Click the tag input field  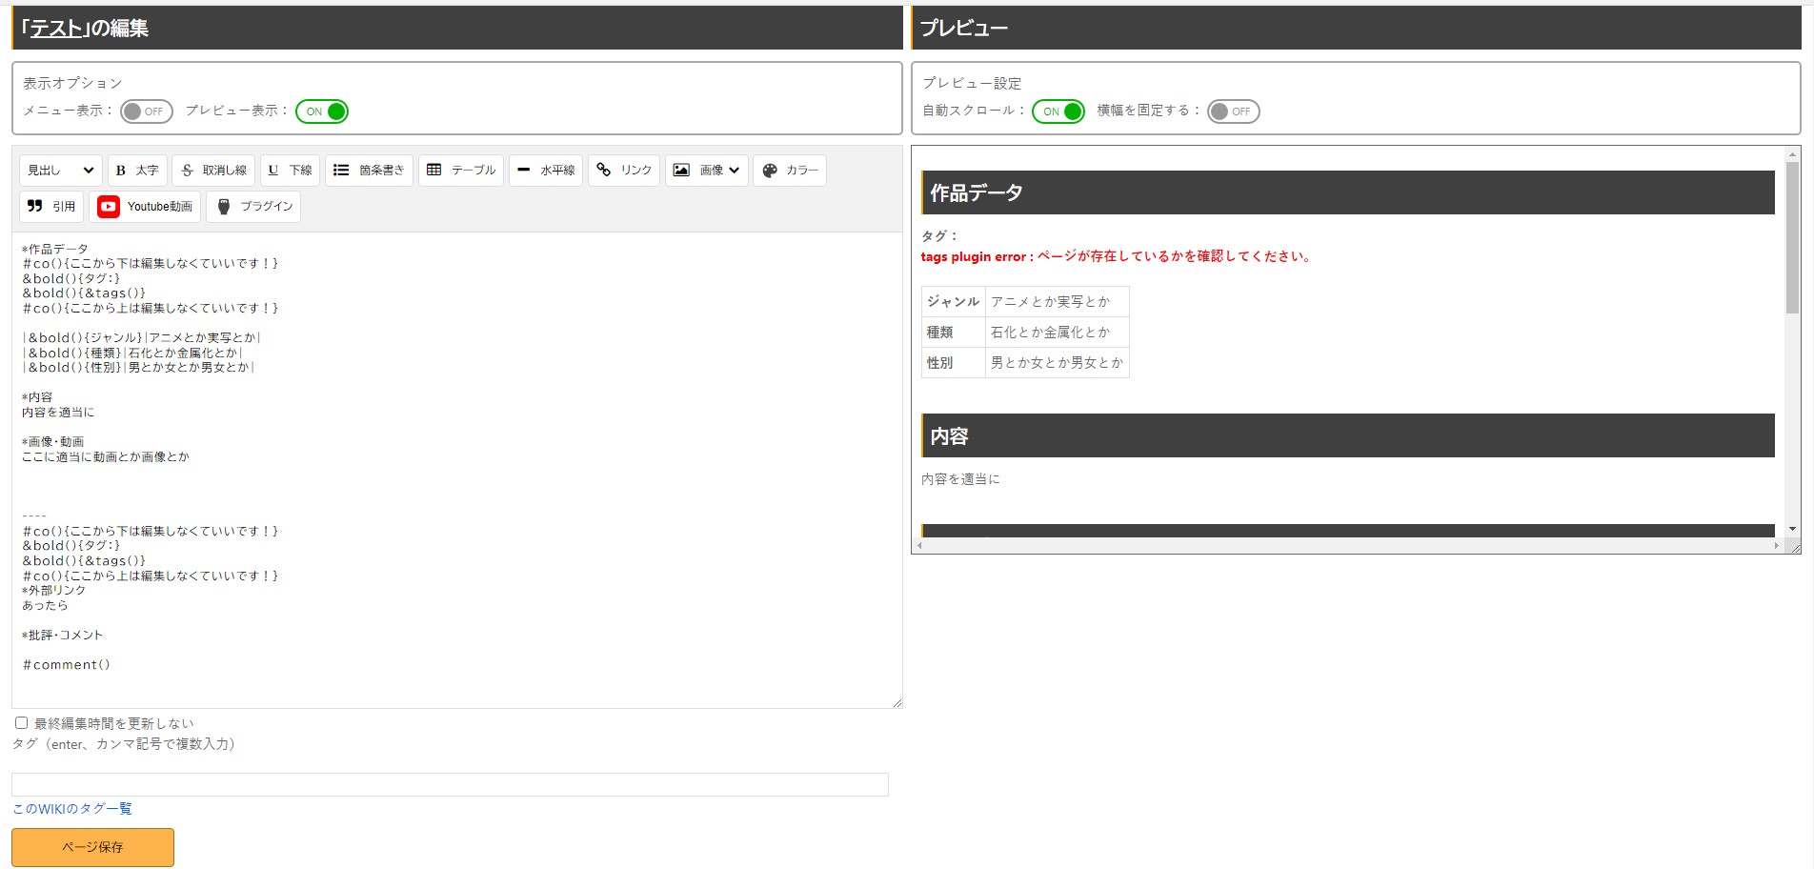pyautogui.click(x=450, y=785)
